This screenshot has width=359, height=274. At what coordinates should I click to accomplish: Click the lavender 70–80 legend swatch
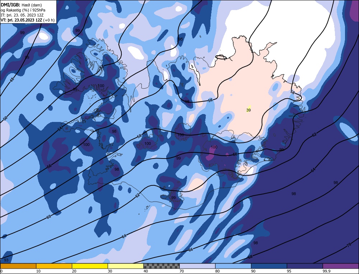pos(197,266)
